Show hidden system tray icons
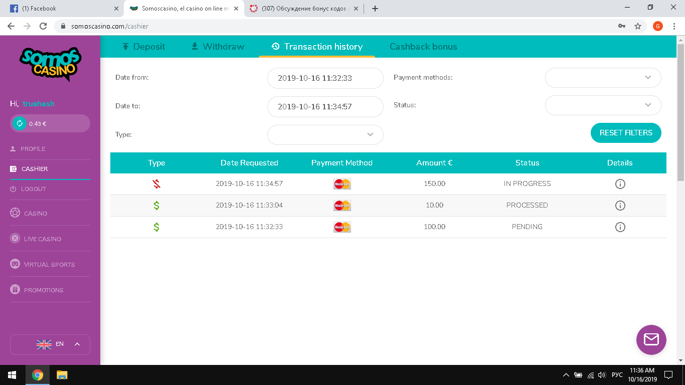The image size is (685, 385). (x=566, y=375)
